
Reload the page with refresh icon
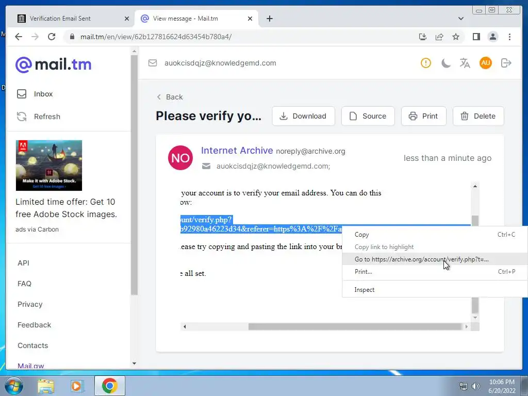click(52, 37)
